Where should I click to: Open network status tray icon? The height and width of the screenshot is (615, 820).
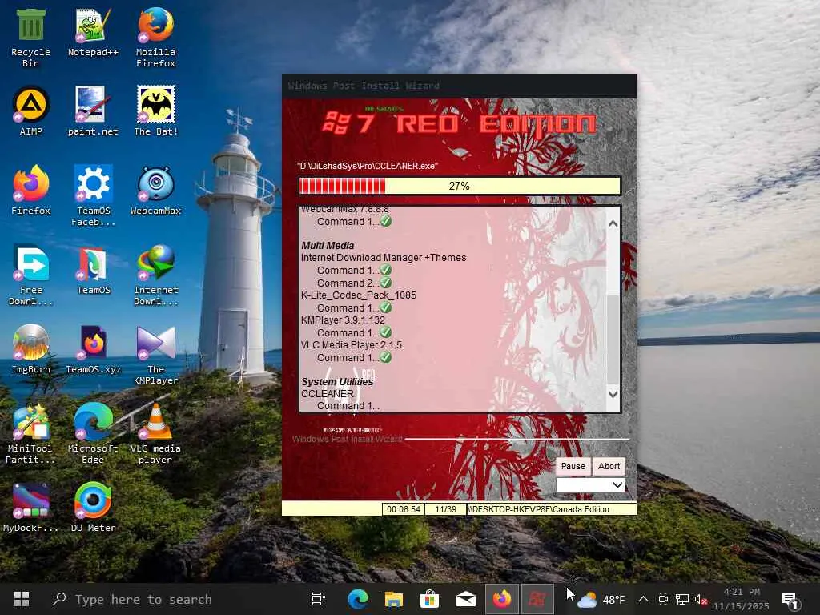pyautogui.click(x=682, y=599)
